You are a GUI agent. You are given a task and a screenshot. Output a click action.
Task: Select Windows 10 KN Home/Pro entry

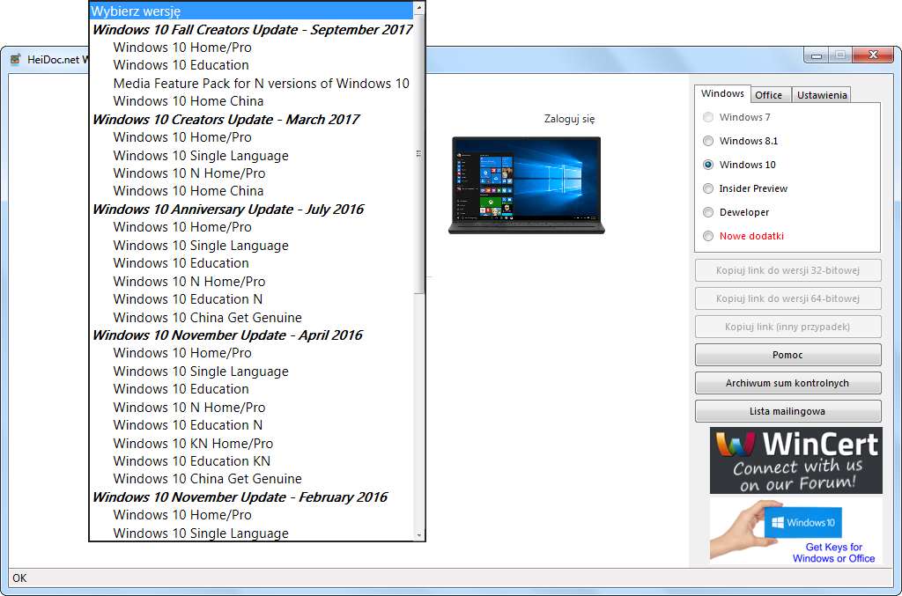click(x=251, y=444)
